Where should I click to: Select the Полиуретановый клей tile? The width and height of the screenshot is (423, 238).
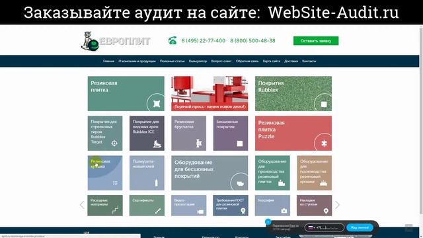[147, 173]
